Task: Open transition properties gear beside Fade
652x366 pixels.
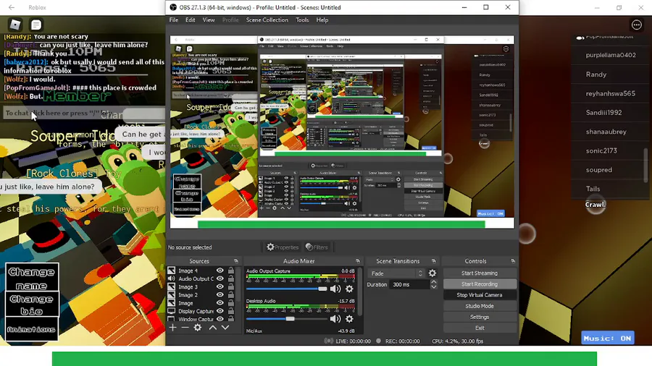Action: pos(432,273)
